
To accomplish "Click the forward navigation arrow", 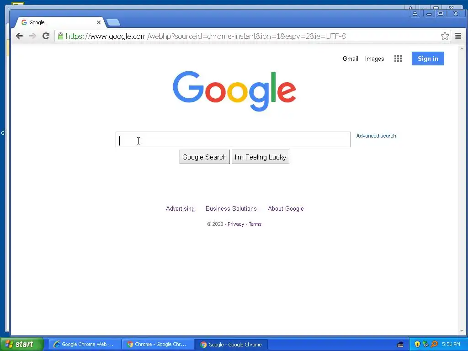I will 32,36.
